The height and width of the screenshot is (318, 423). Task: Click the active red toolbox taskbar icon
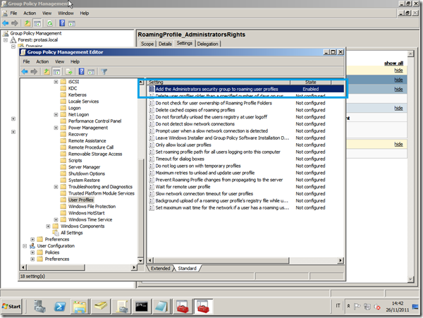coord(203,307)
